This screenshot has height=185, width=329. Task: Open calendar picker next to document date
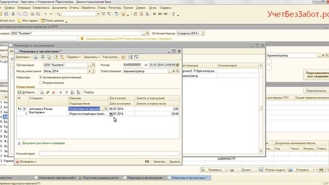177,65
